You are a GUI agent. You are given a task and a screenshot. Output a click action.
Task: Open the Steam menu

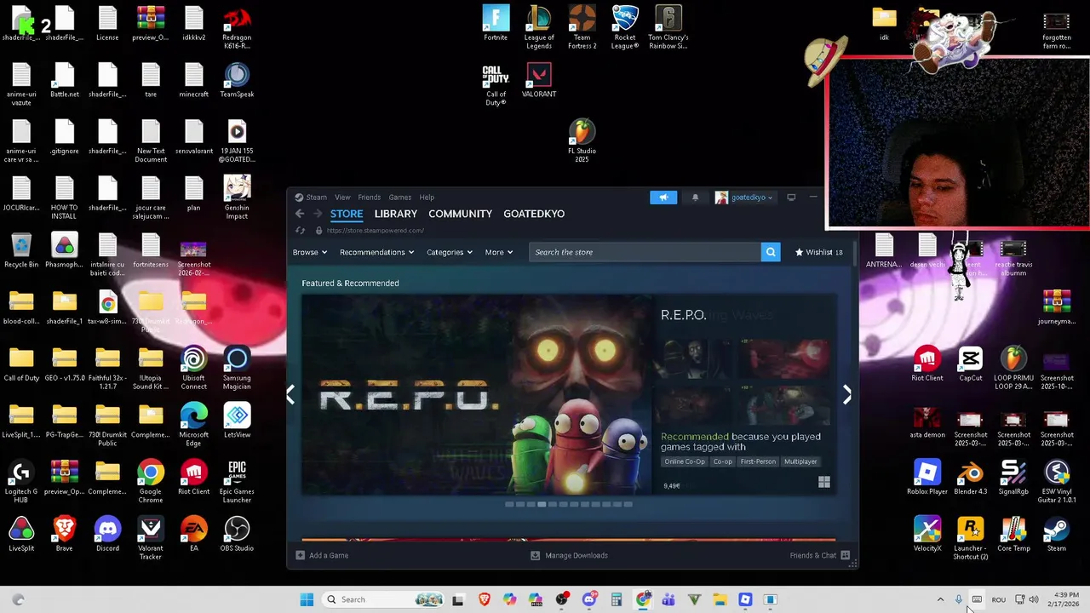316,198
